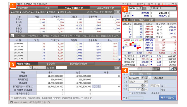187x107 pixels.
Task: Open the 연관화면 dropdown menu
Action: click(127, 4)
